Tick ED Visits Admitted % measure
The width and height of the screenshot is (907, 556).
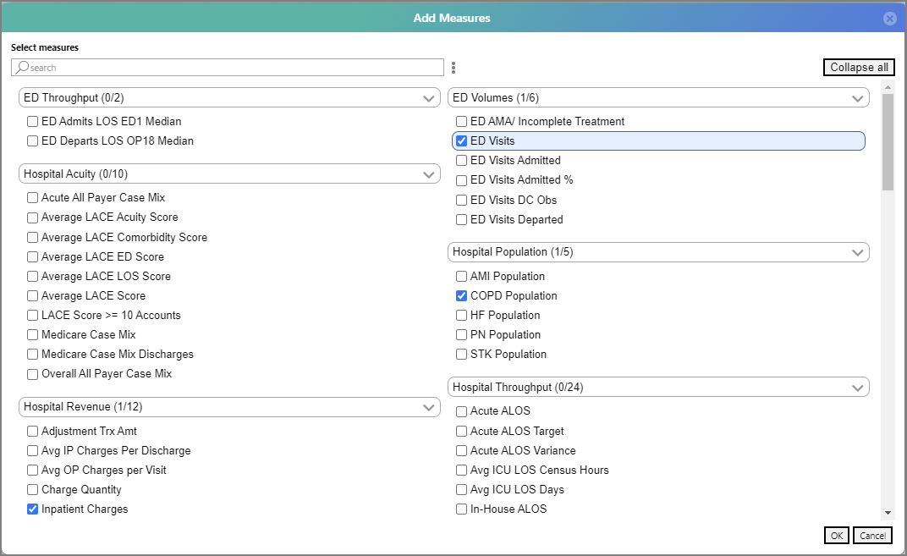coord(462,180)
